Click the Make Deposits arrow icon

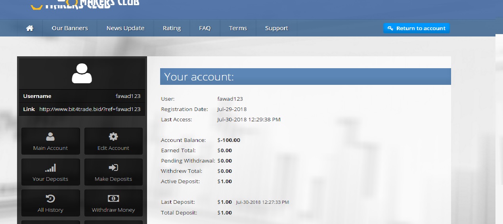pos(113,168)
